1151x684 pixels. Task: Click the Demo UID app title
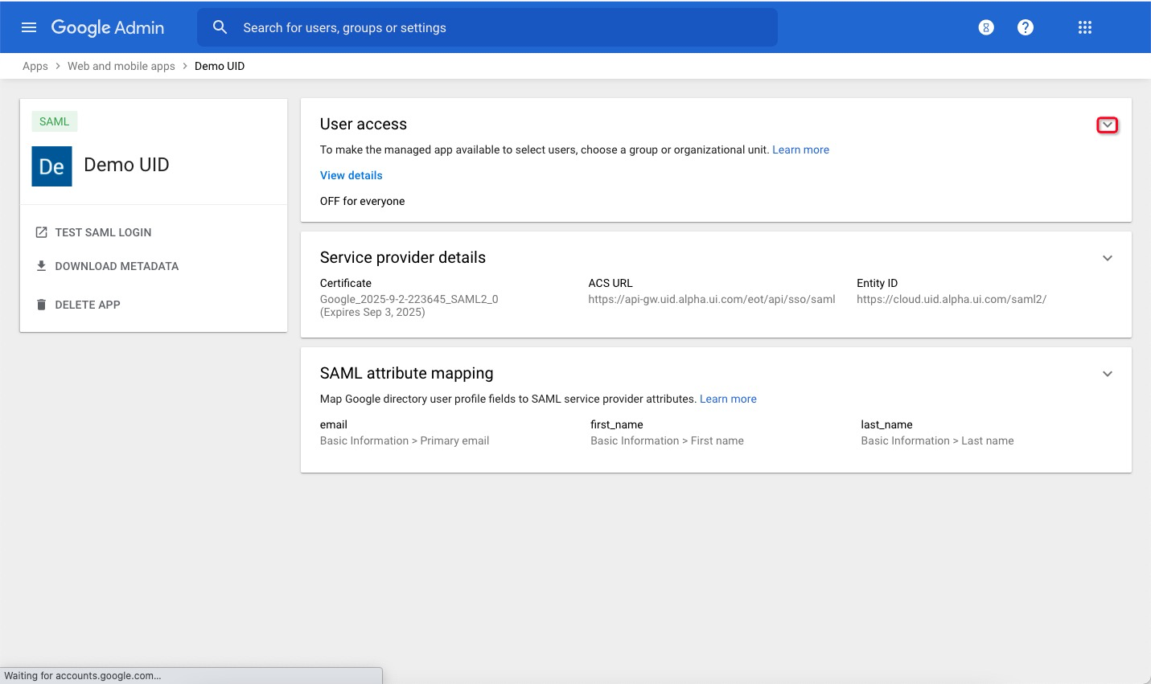[x=126, y=165]
